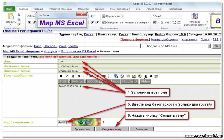Click the fx formula icon
The height and width of the screenshot is (139, 224).
(x=145, y=76)
